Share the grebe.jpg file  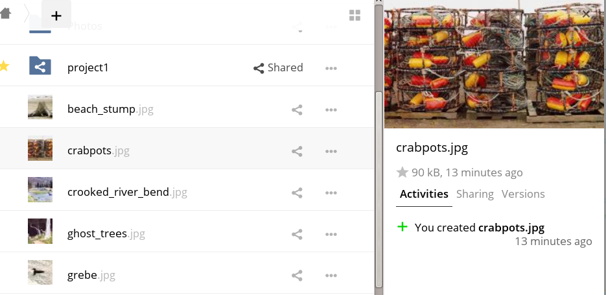(297, 276)
